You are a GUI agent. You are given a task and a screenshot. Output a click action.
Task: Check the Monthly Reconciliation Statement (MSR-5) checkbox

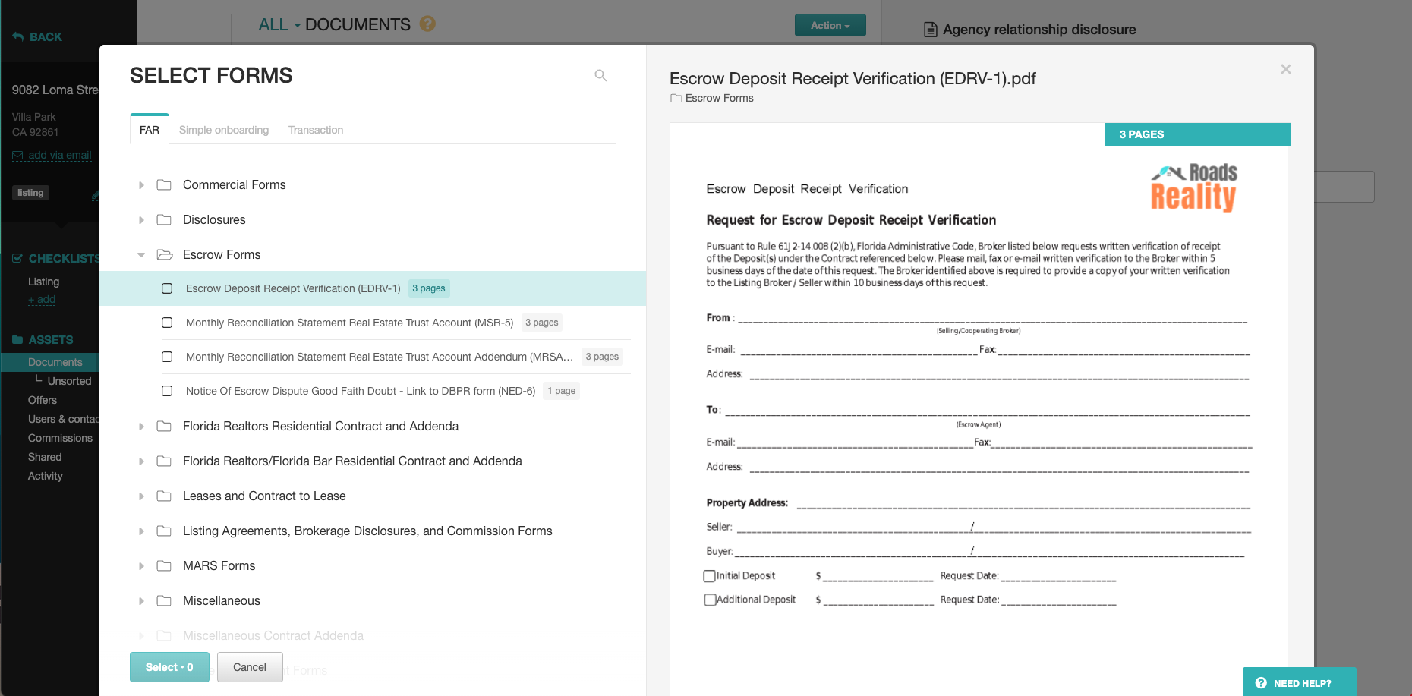click(167, 323)
